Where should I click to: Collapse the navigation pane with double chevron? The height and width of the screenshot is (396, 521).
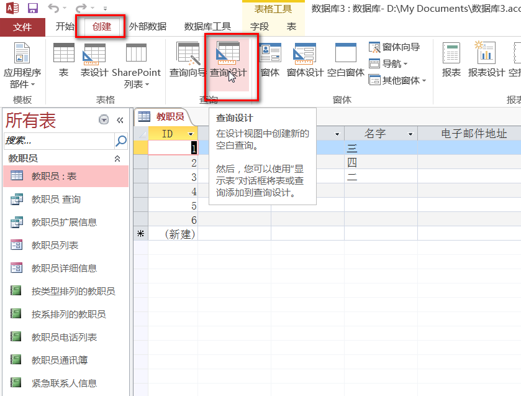click(120, 120)
